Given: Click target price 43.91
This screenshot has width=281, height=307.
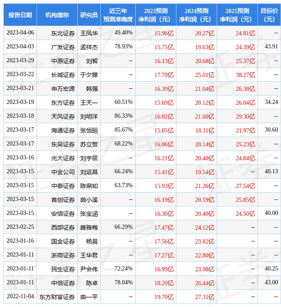Looking at the screenshot, I should 271,47.
